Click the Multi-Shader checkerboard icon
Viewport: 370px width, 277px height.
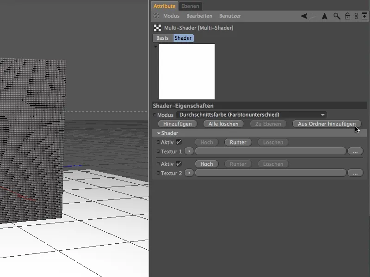[157, 28]
